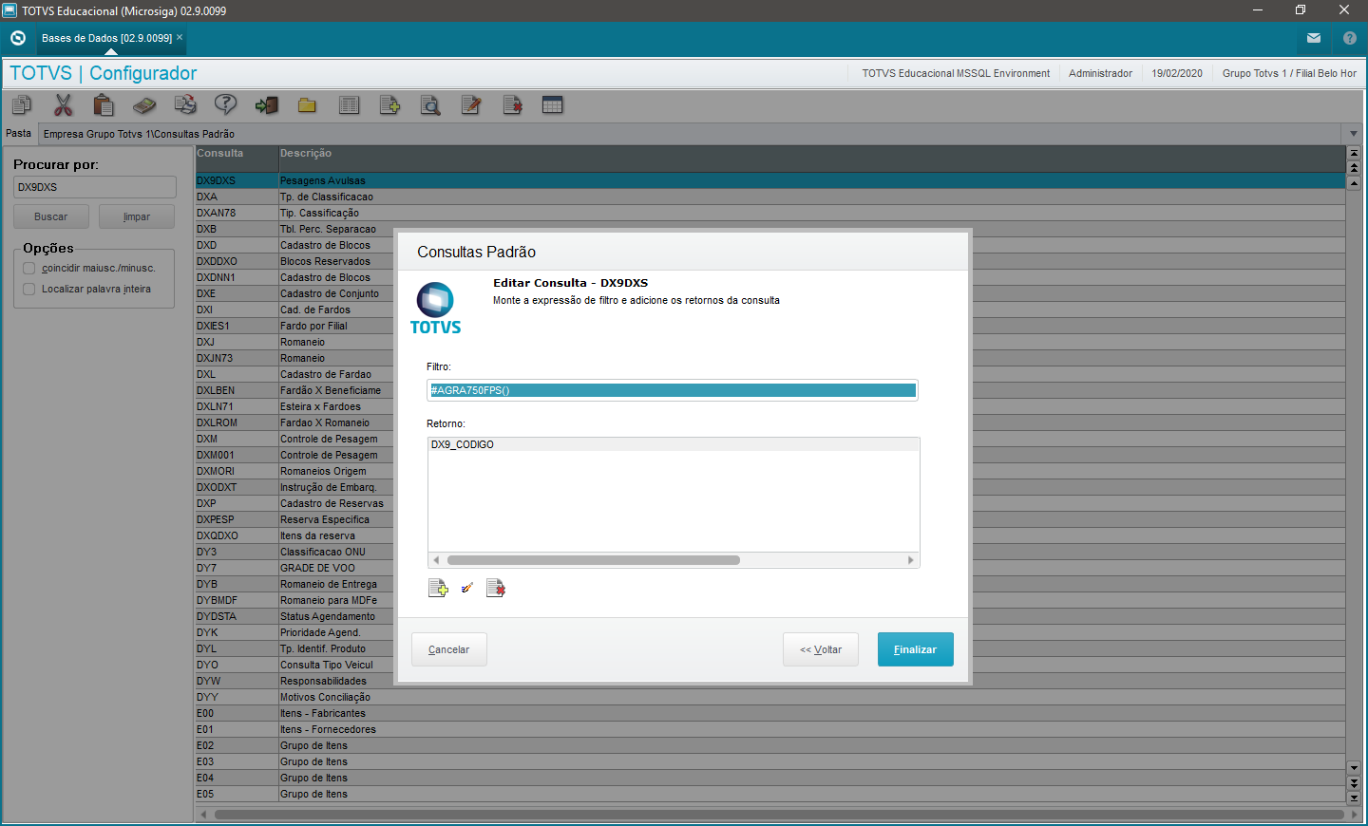This screenshot has height=826, width=1368.
Task: Click the 'Procurar por' search field
Action: click(95, 187)
